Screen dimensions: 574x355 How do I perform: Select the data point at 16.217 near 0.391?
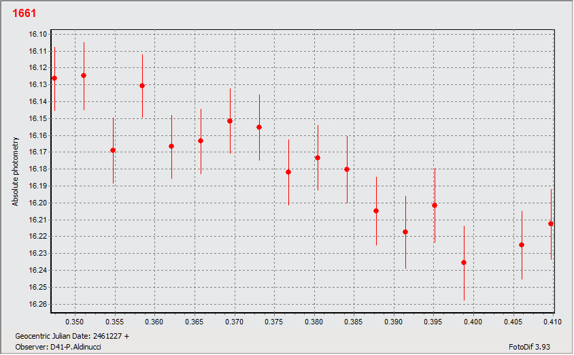tap(405, 232)
